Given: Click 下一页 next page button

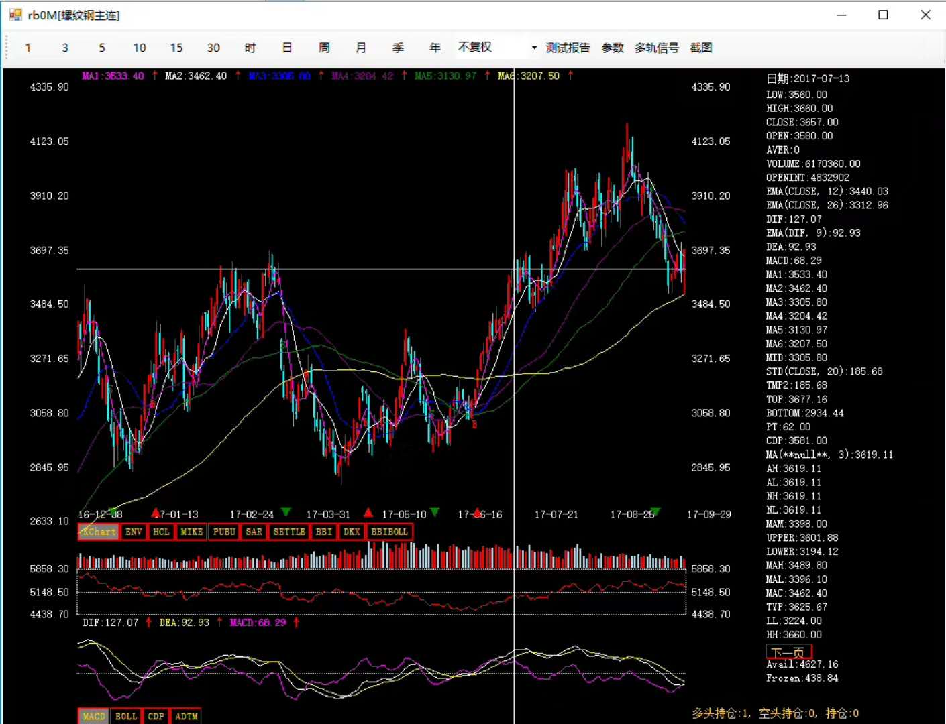Looking at the screenshot, I should coord(788,652).
